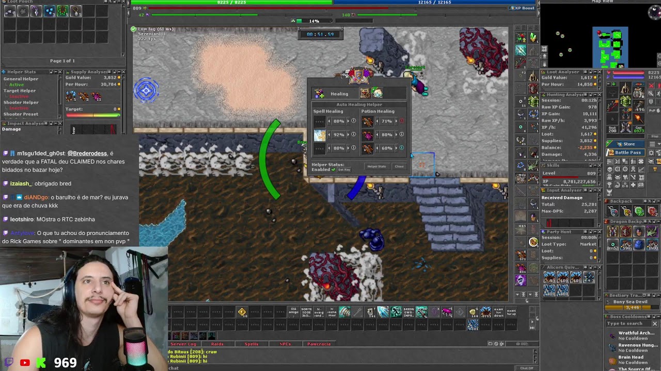
Task: Switch to the Raids chat tab
Action: (217, 344)
